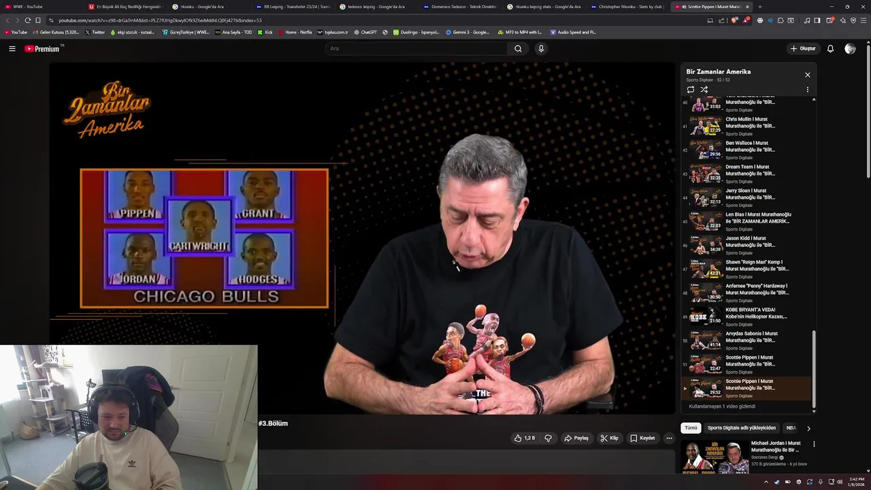Bookmark this page icon
Image resolution: width=871 pixels, height=490 pixels.
(38, 20)
